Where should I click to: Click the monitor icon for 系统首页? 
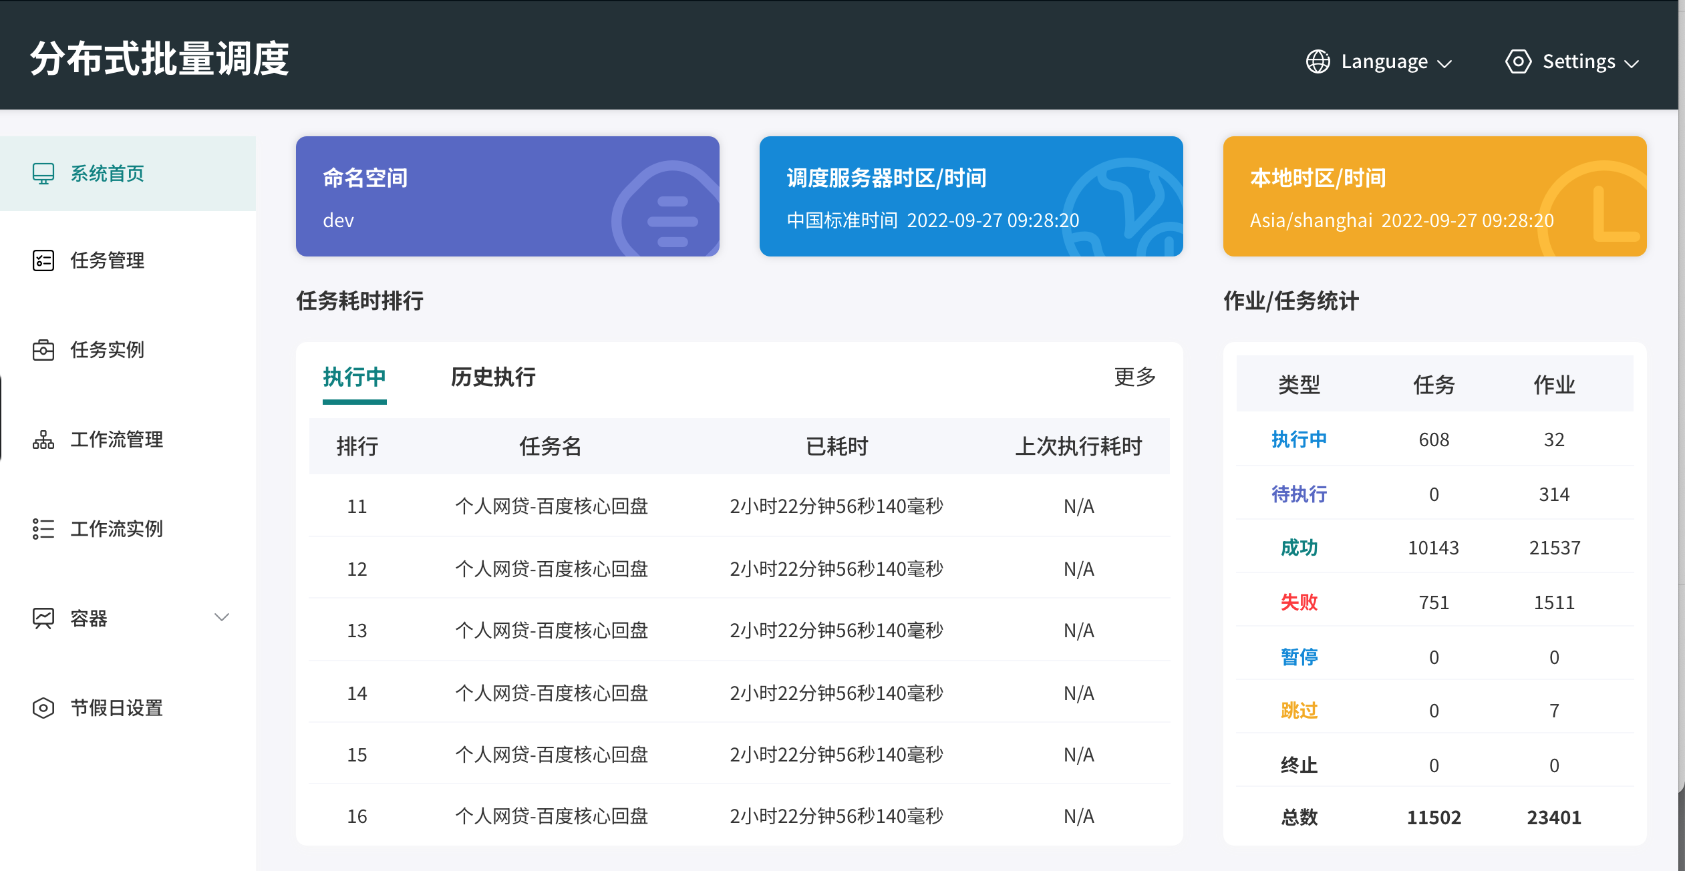coord(43,174)
